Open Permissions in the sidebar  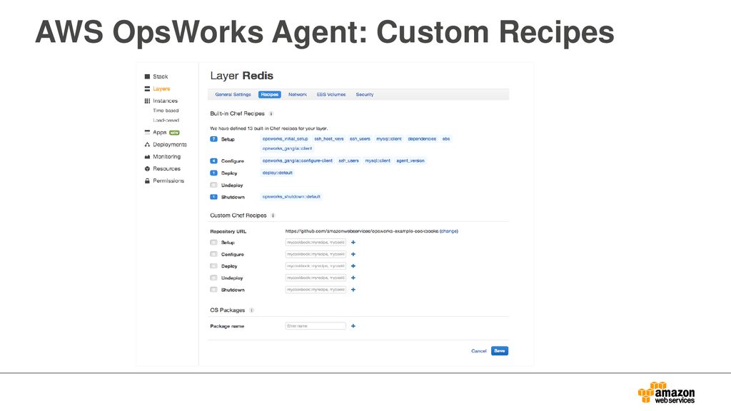(168, 181)
